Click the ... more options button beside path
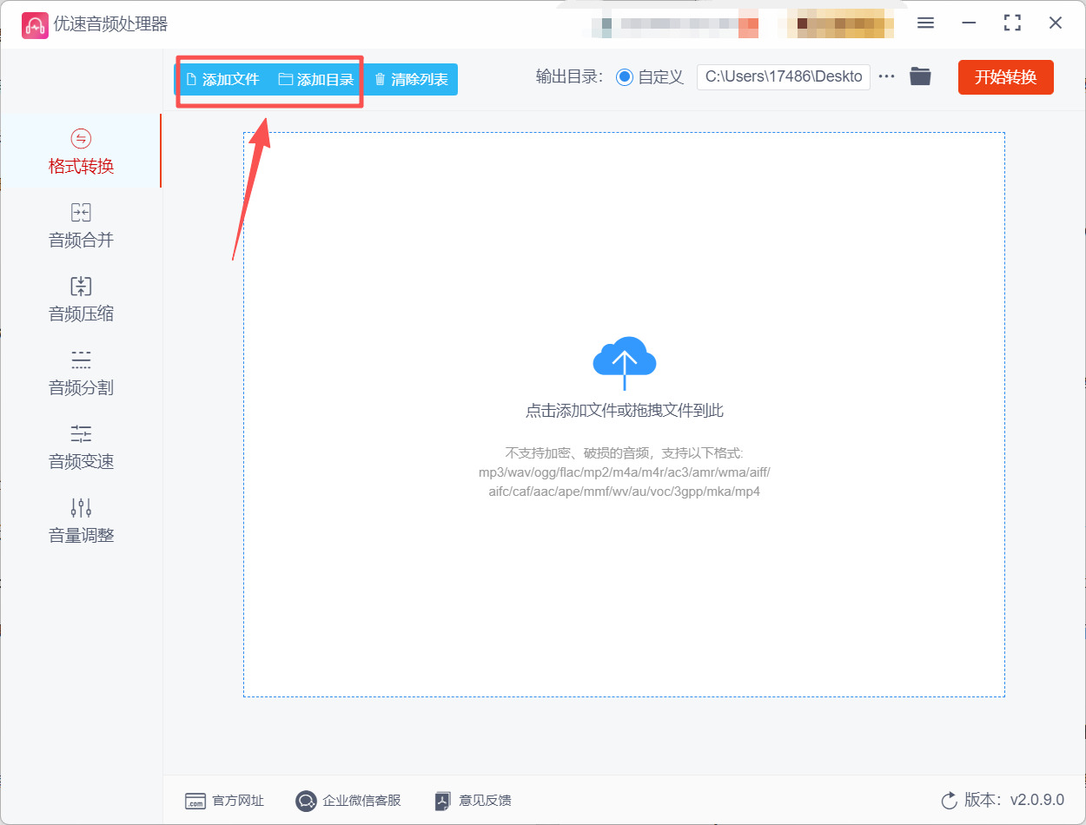1086x825 pixels. tap(886, 76)
